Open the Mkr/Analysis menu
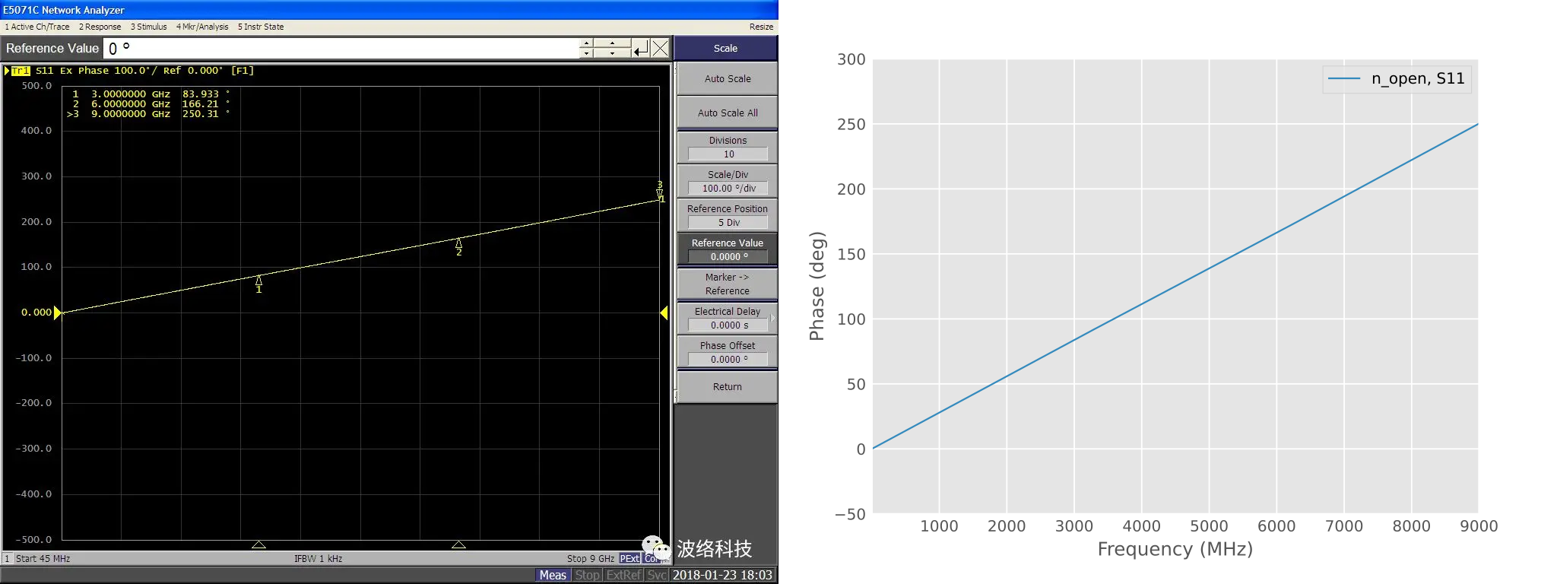The image size is (1557, 584). click(x=202, y=27)
